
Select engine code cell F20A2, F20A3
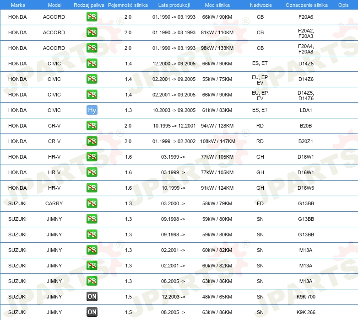tap(306, 33)
